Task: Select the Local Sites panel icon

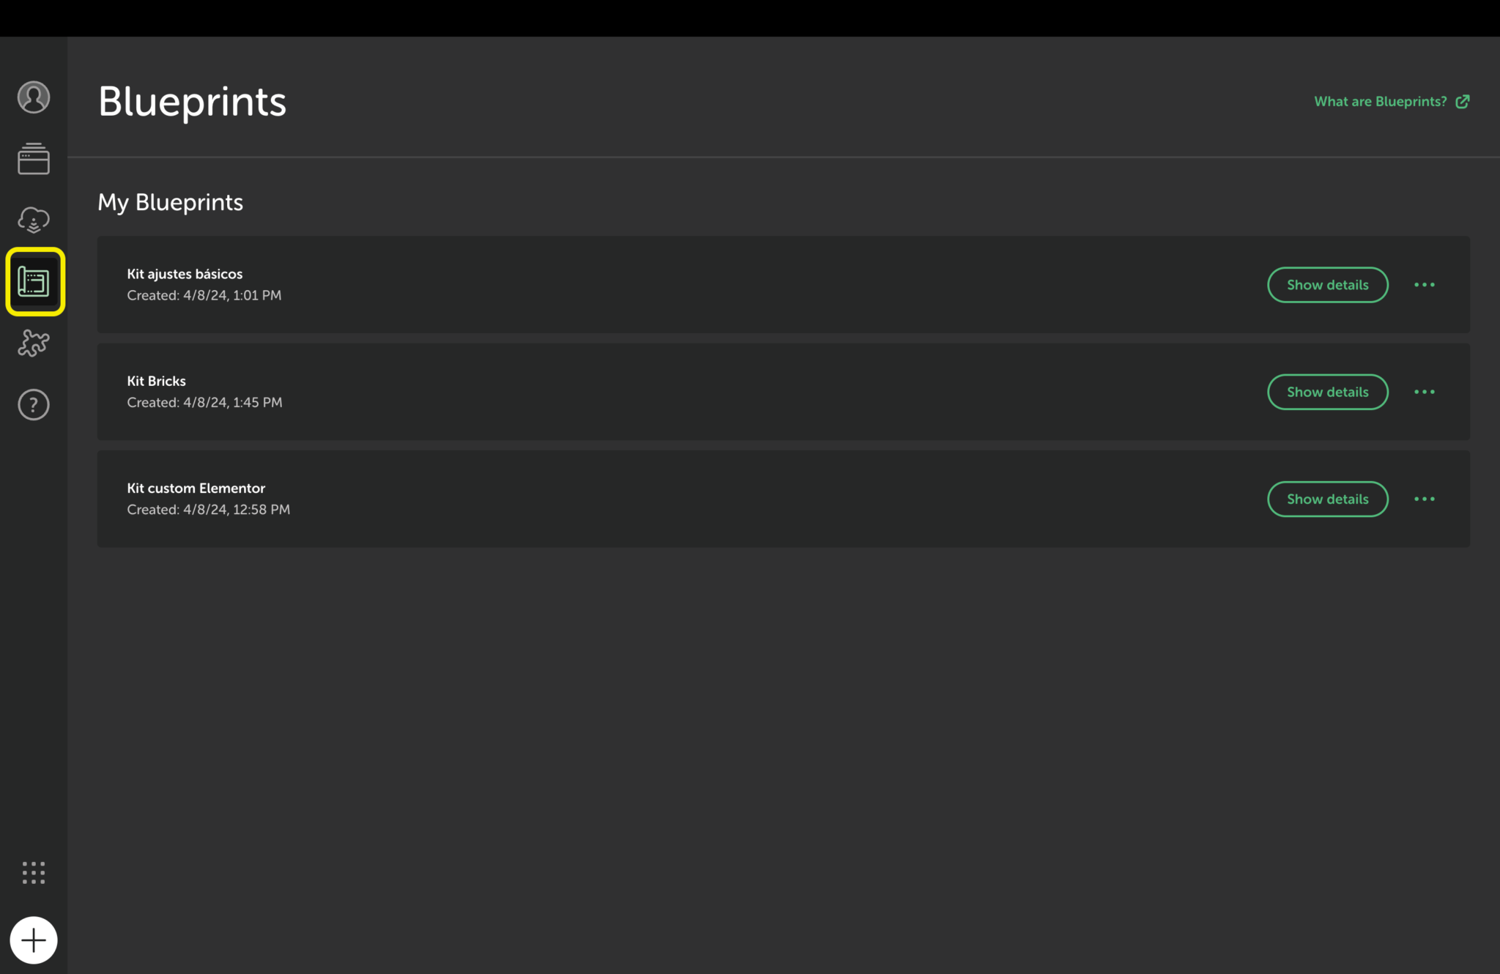Action: pos(33,158)
